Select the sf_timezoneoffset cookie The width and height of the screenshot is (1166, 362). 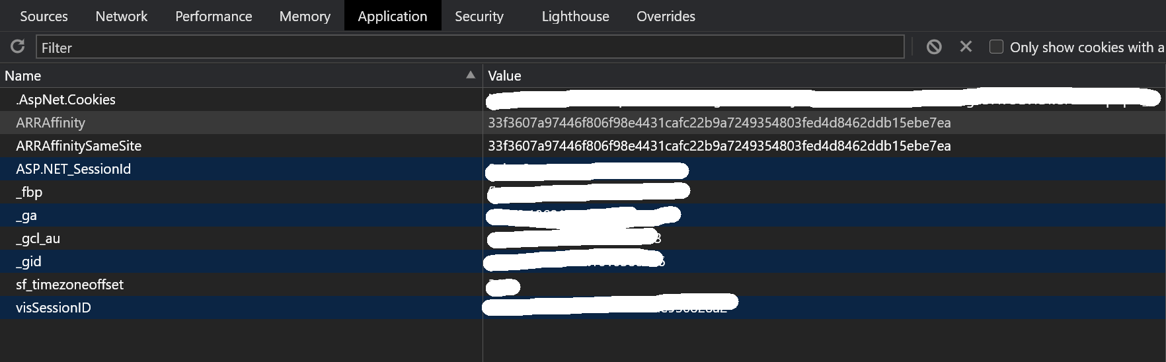(70, 285)
